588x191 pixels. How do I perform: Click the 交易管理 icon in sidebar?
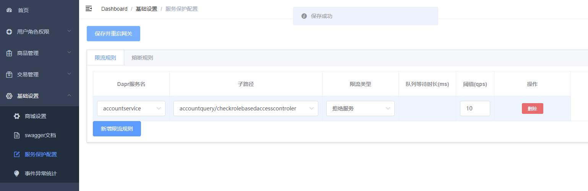[x=9, y=74]
